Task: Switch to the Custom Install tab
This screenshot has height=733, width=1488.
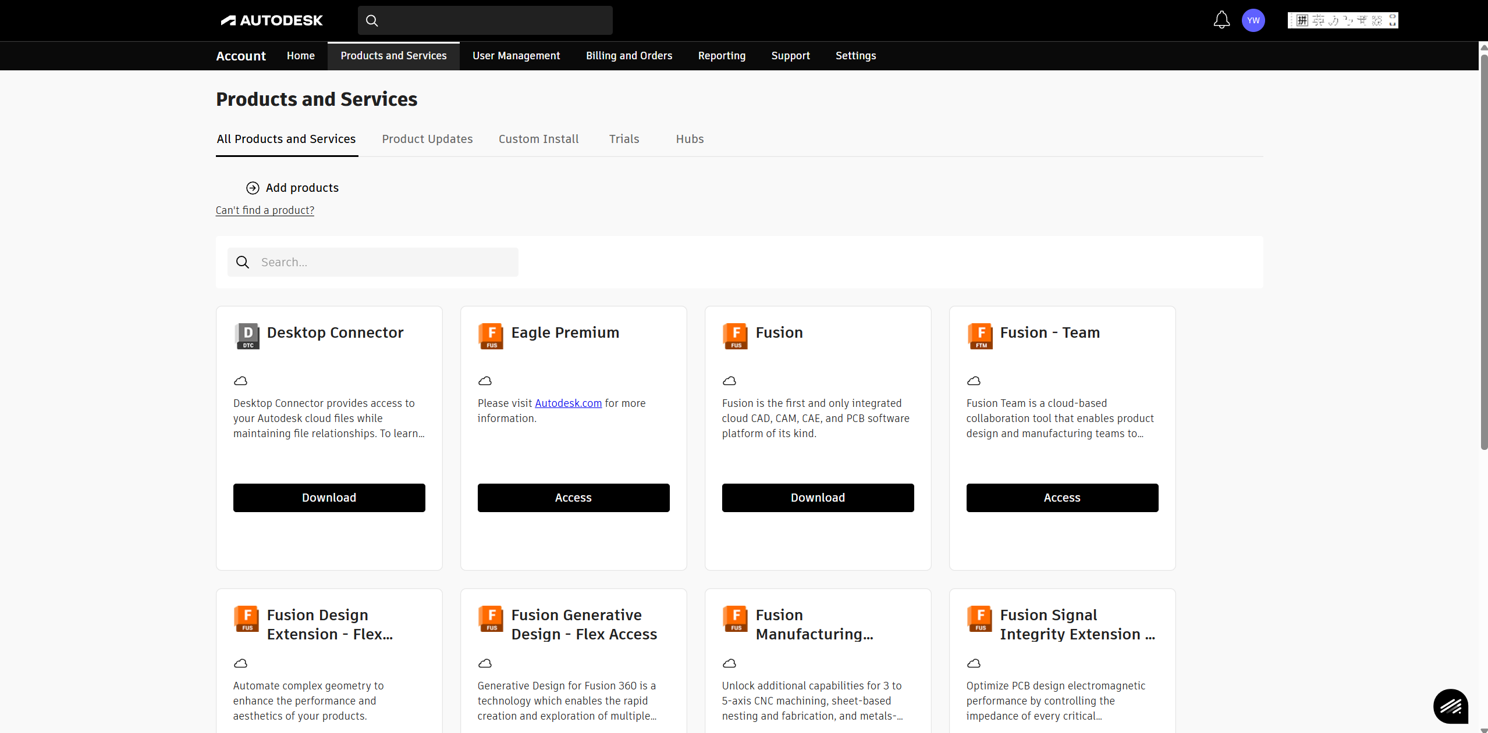Action: tap(538, 139)
